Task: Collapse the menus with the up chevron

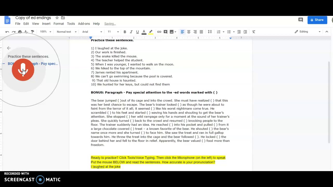Action: coord(327,32)
